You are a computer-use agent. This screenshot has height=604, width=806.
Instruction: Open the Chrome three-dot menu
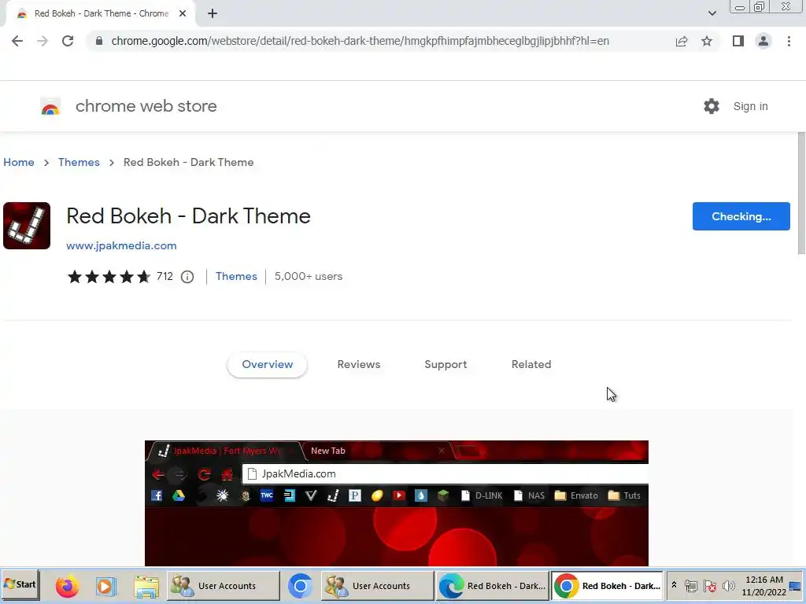789,41
